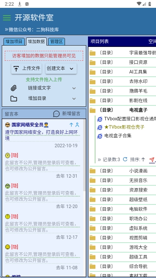This screenshot has height=278, width=156.
Task: Click the 项目列表 header
Action: click(x=100, y=42)
